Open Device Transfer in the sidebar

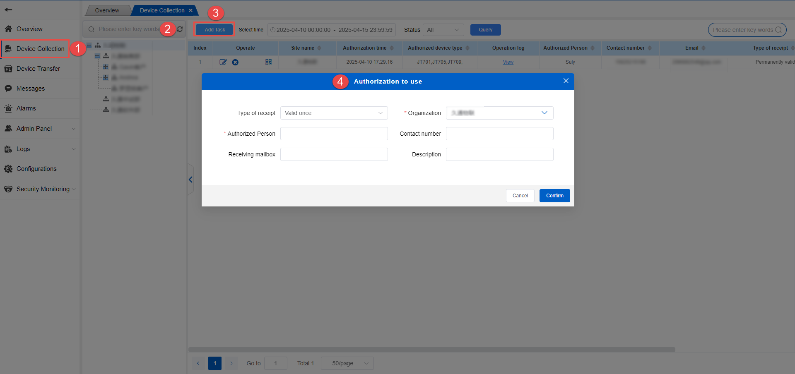coord(38,69)
